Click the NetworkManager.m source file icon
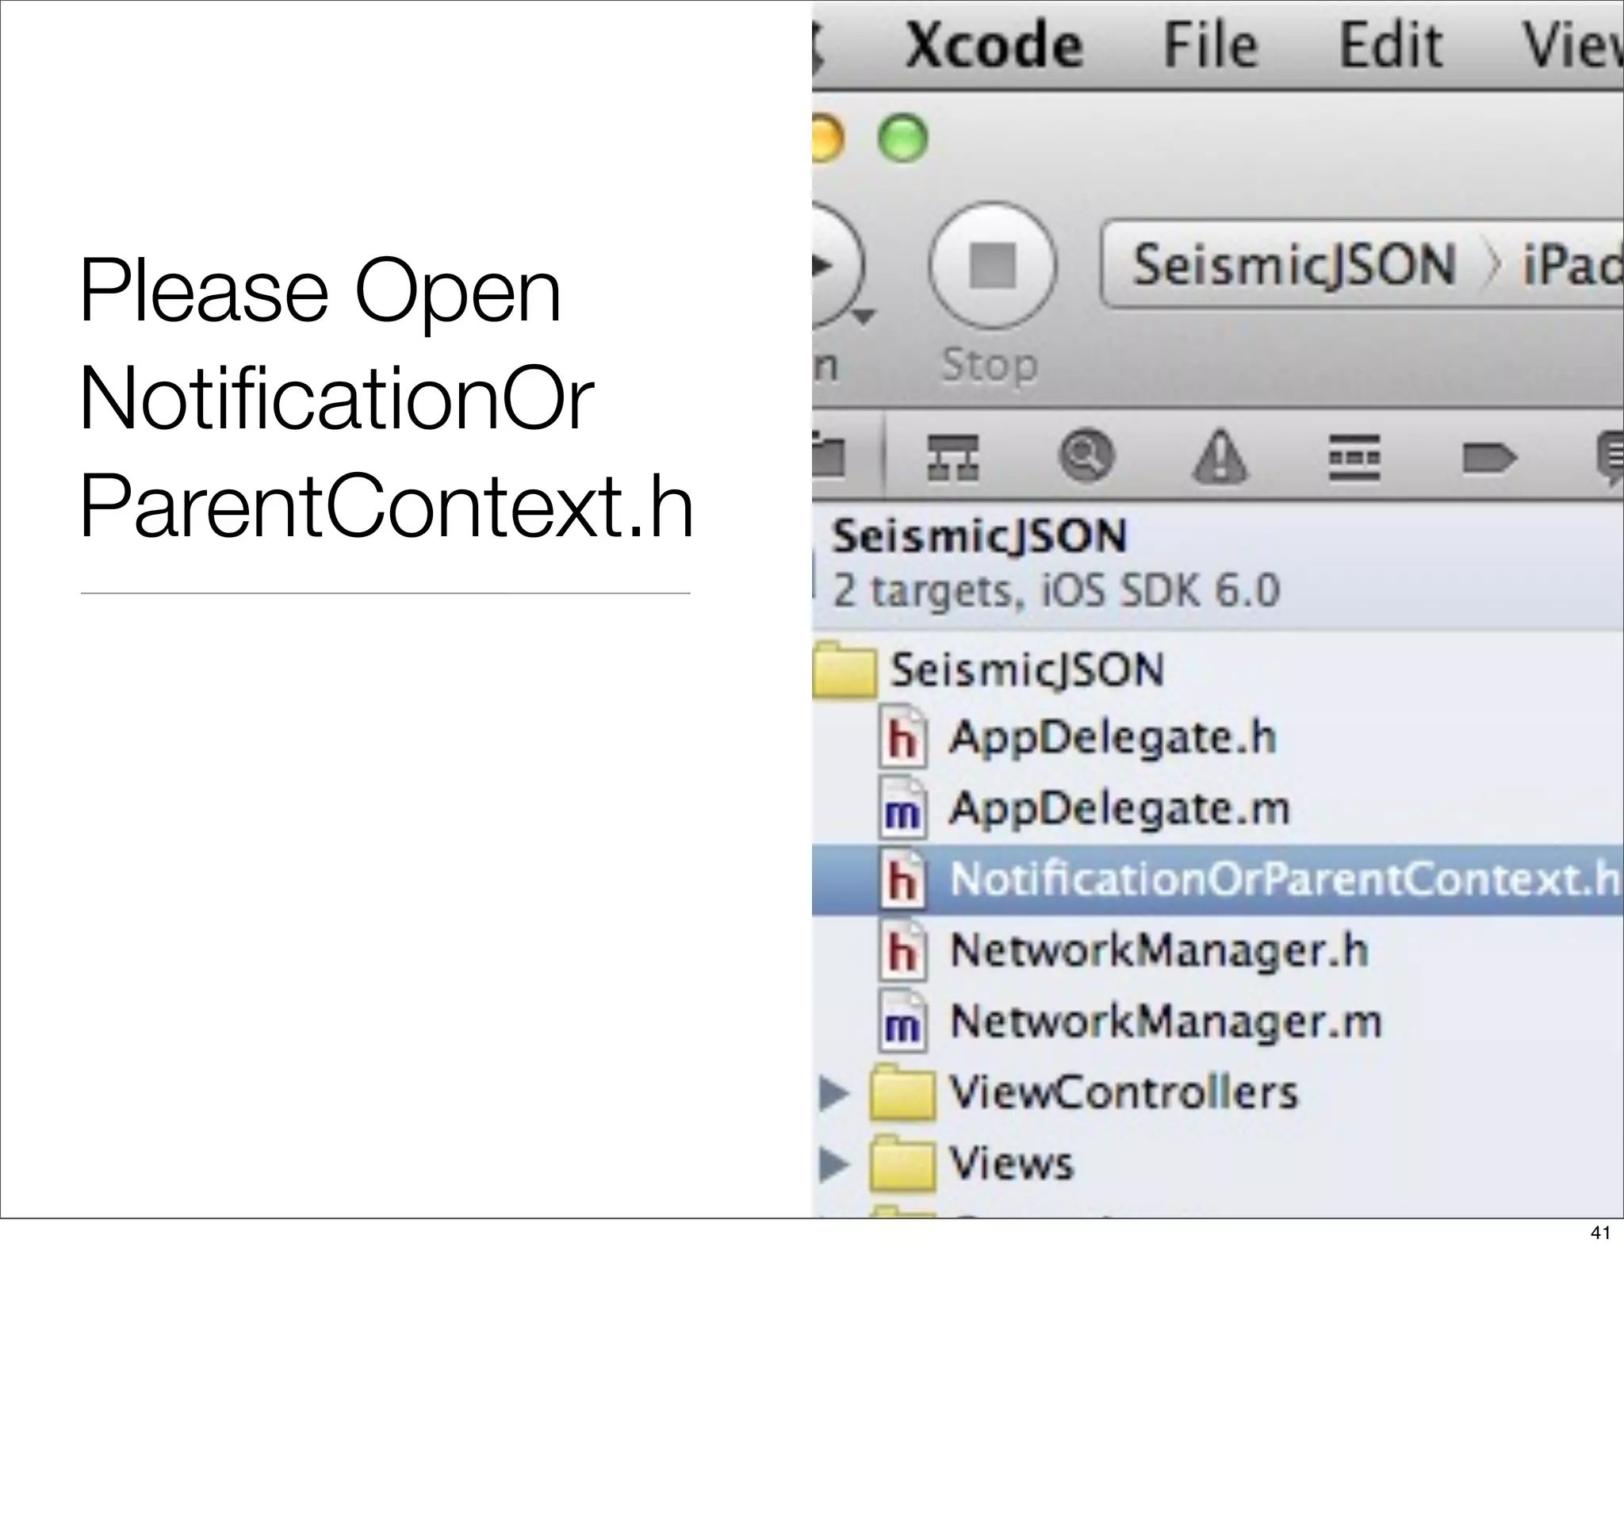The width and height of the screenshot is (1624, 1523). click(902, 1022)
